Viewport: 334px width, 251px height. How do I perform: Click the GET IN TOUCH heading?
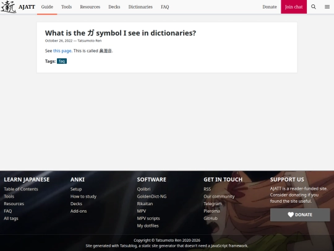[223, 180]
